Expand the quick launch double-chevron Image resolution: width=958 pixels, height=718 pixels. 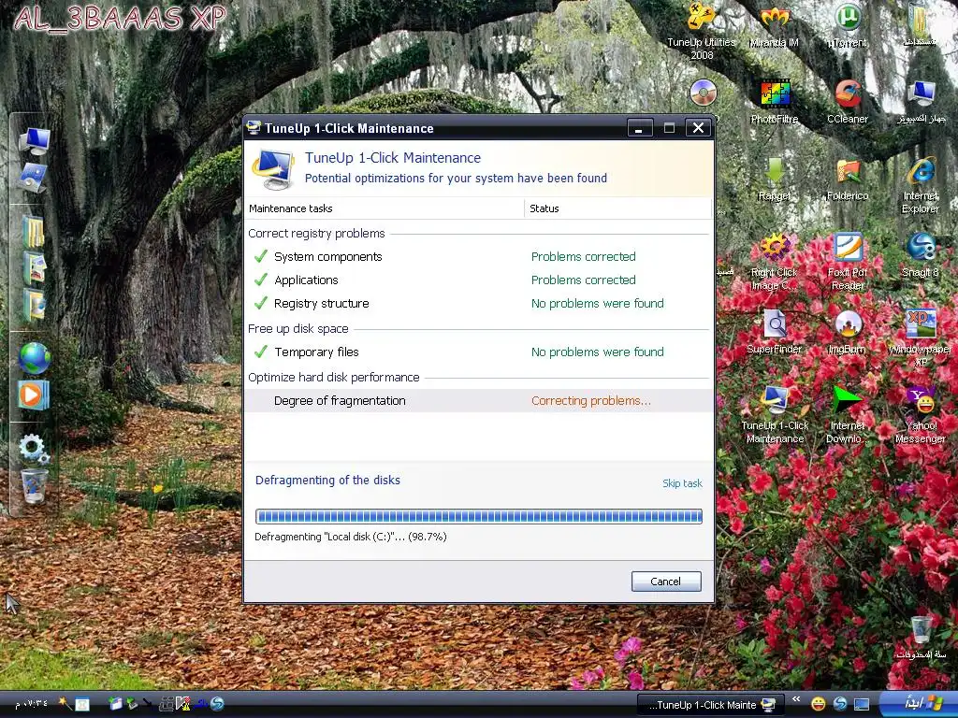[x=796, y=699]
